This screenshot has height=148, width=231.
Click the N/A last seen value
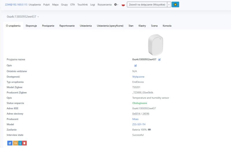(135, 71)
